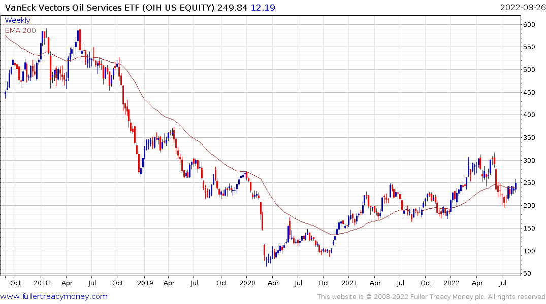Click the 400 price axis label

coord(529,115)
